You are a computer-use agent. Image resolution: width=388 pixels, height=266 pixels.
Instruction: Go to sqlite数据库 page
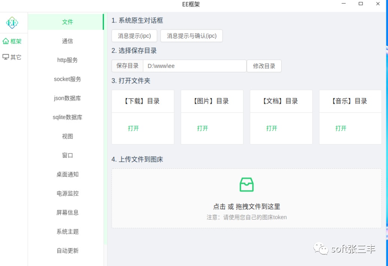(x=67, y=117)
